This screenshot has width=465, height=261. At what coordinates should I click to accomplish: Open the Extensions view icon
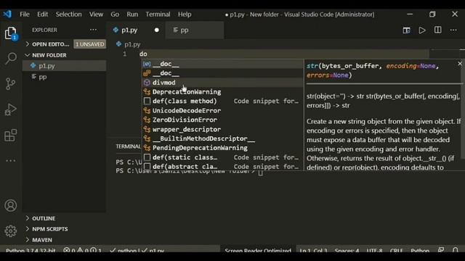point(11,136)
